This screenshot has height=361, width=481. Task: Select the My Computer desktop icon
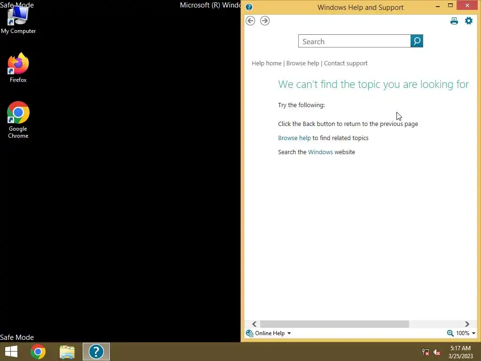18,20
